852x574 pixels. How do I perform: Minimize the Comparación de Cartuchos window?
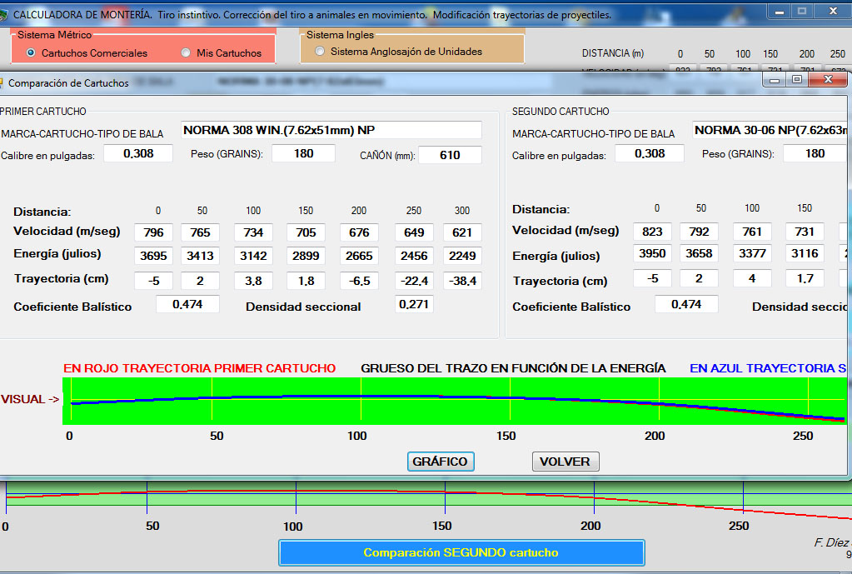pos(775,79)
